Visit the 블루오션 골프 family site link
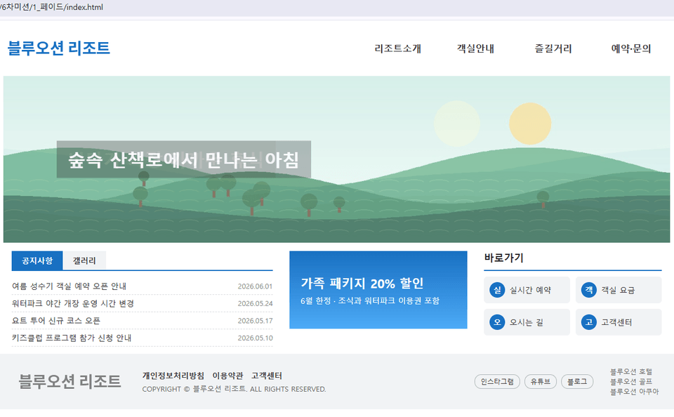 pos(631,382)
